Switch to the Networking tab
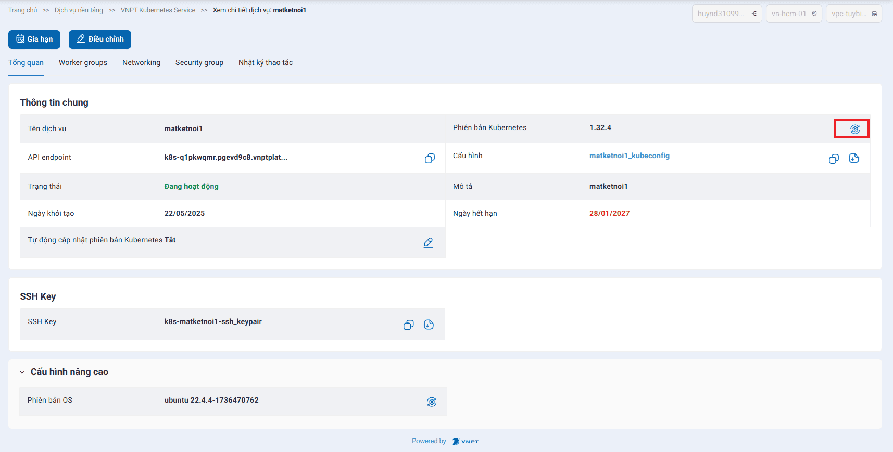This screenshot has height=452, width=893. tap(141, 62)
